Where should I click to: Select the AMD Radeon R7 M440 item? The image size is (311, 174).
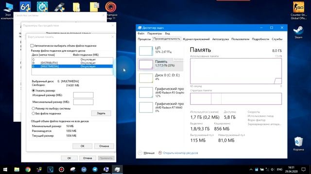pyautogui.click(x=160, y=107)
